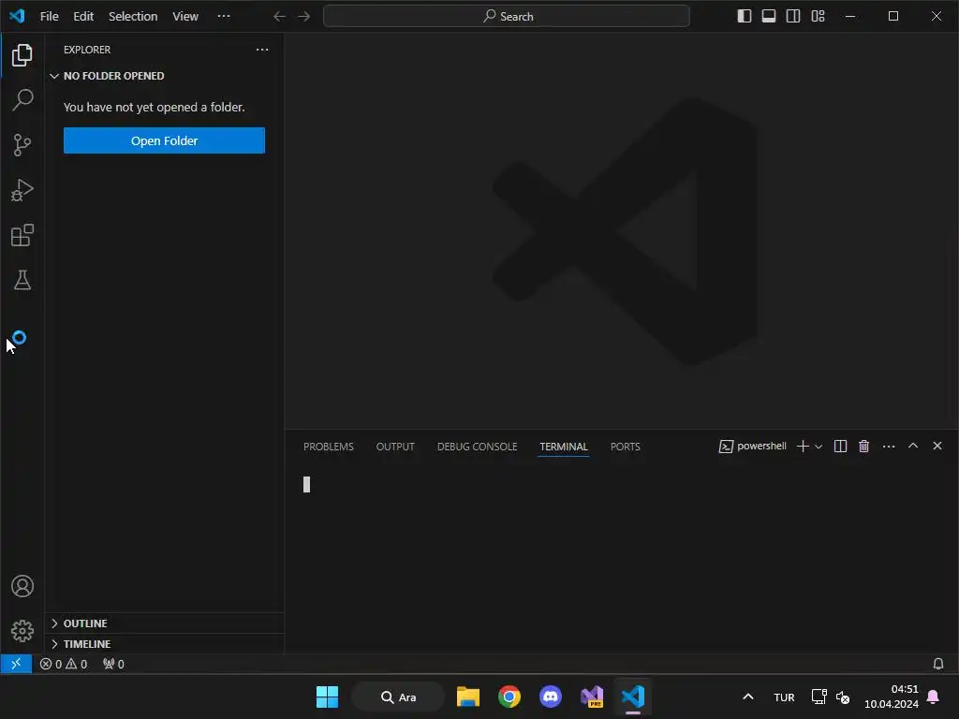959x719 pixels.
Task: Open Visual Studio Preview from taskbar
Action: tap(592, 697)
